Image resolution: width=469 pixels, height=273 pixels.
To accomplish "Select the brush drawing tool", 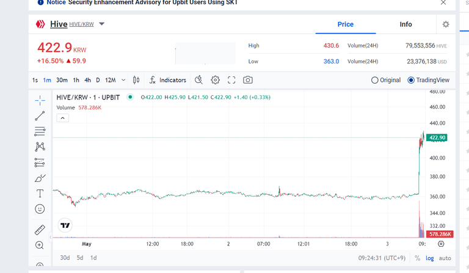I will click(40, 178).
